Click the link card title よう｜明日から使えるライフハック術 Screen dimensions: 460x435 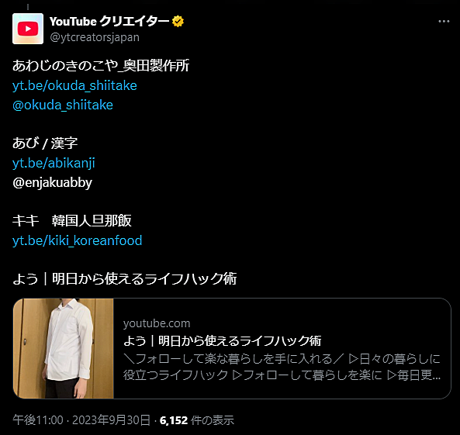(223, 341)
